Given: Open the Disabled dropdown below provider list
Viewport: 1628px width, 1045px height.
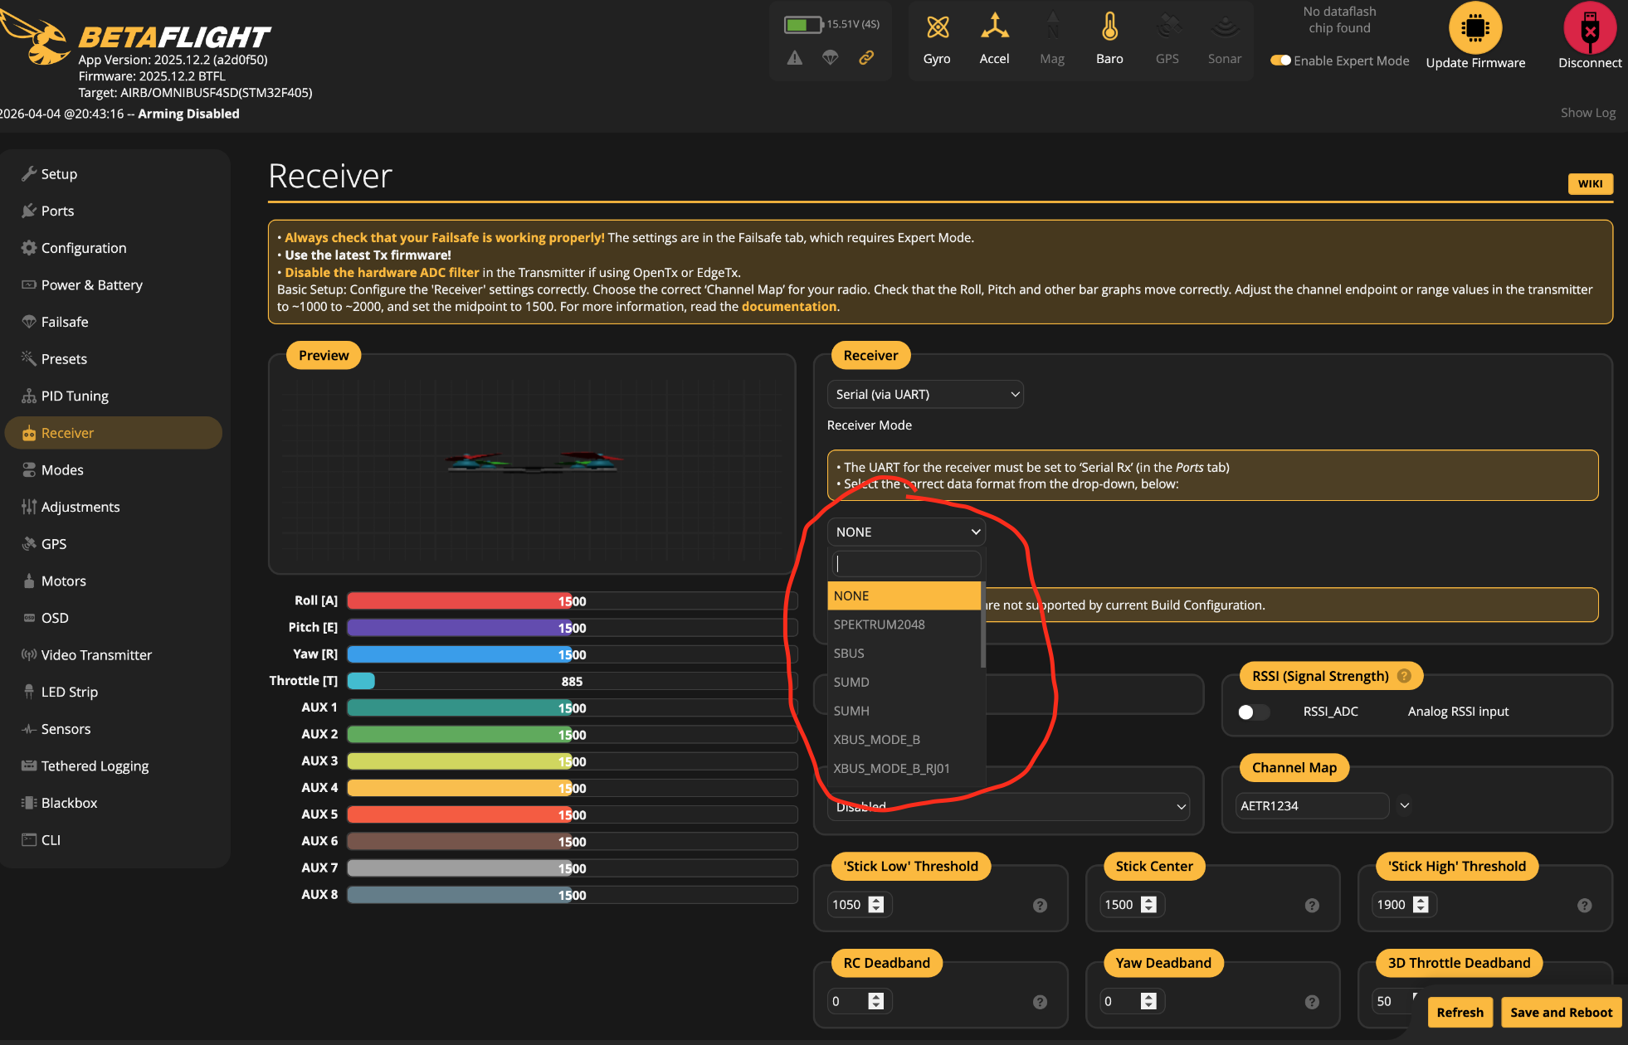Looking at the screenshot, I should 1008,806.
